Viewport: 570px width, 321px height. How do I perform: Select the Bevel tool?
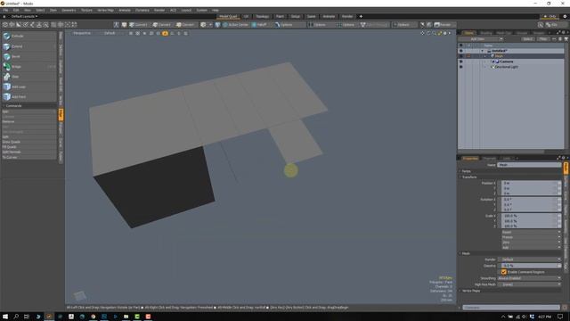29,56
